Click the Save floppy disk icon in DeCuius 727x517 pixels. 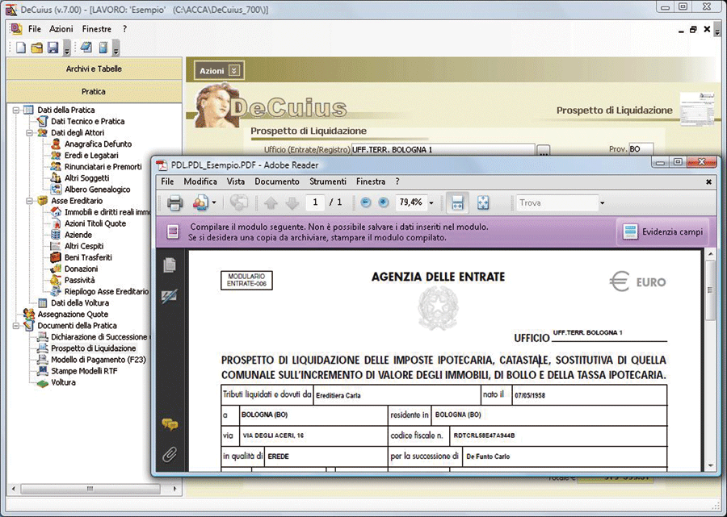click(52, 48)
